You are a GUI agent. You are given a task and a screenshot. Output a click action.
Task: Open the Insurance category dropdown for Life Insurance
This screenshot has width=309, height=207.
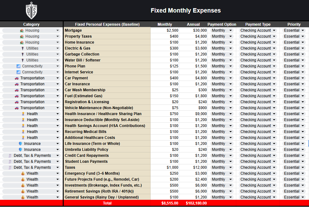click(57, 144)
